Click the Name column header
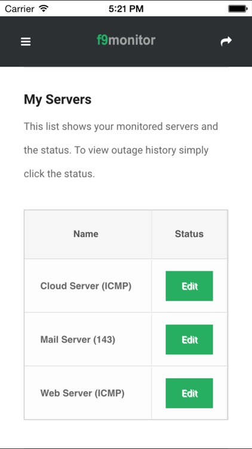Screen dimensions: 252x449 click(x=86, y=234)
